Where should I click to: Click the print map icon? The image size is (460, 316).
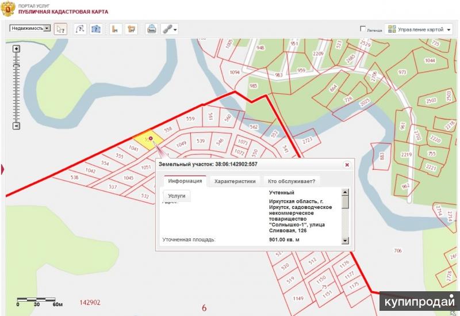pyautogui.click(x=151, y=29)
